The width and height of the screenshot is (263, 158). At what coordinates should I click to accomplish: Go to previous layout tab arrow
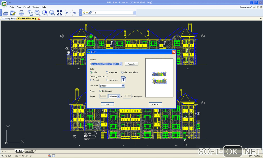6,151
